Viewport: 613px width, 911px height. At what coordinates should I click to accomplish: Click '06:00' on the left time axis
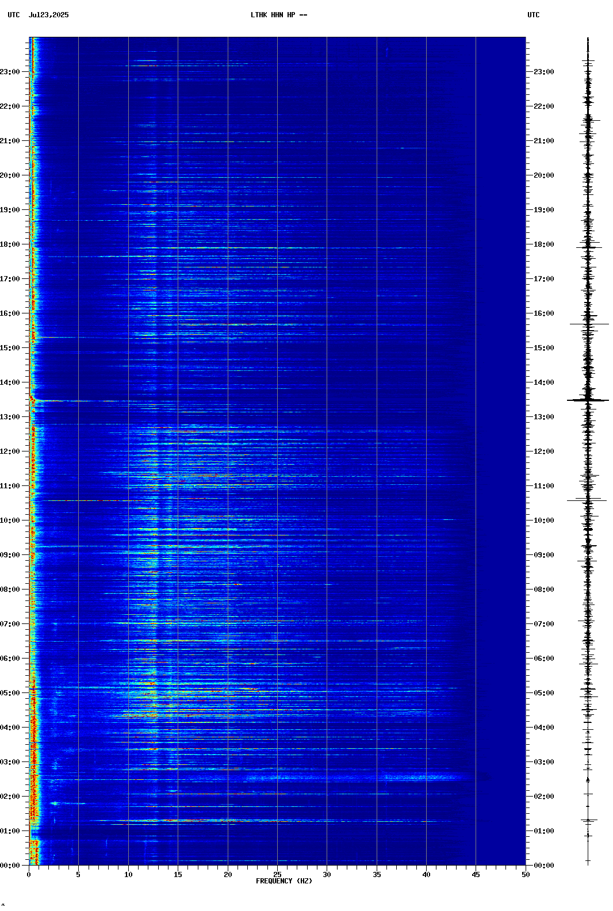pos(10,659)
